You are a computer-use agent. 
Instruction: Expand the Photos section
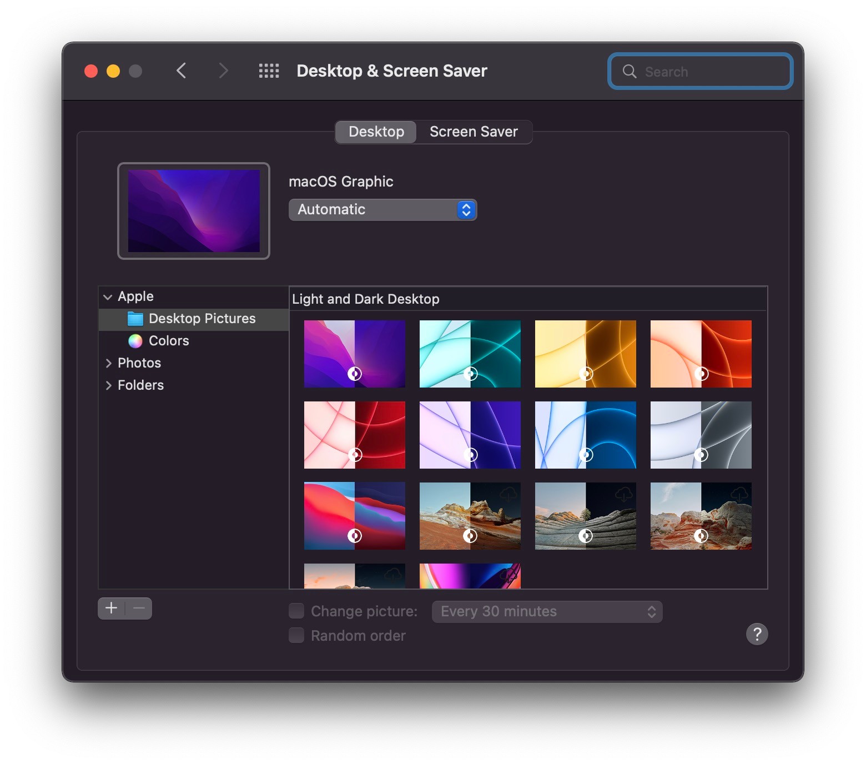[109, 363]
